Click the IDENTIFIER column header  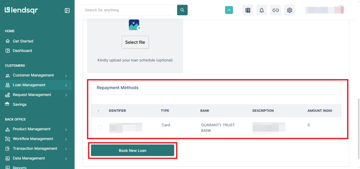[x=117, y=111]
